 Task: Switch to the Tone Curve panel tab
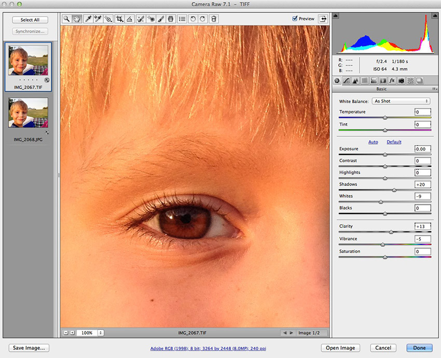[x=347, y=81]
